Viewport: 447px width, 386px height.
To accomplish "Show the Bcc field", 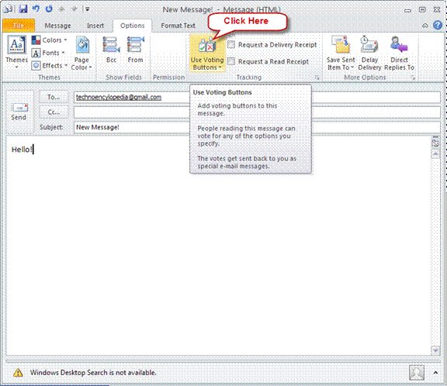I will (111, 50).
